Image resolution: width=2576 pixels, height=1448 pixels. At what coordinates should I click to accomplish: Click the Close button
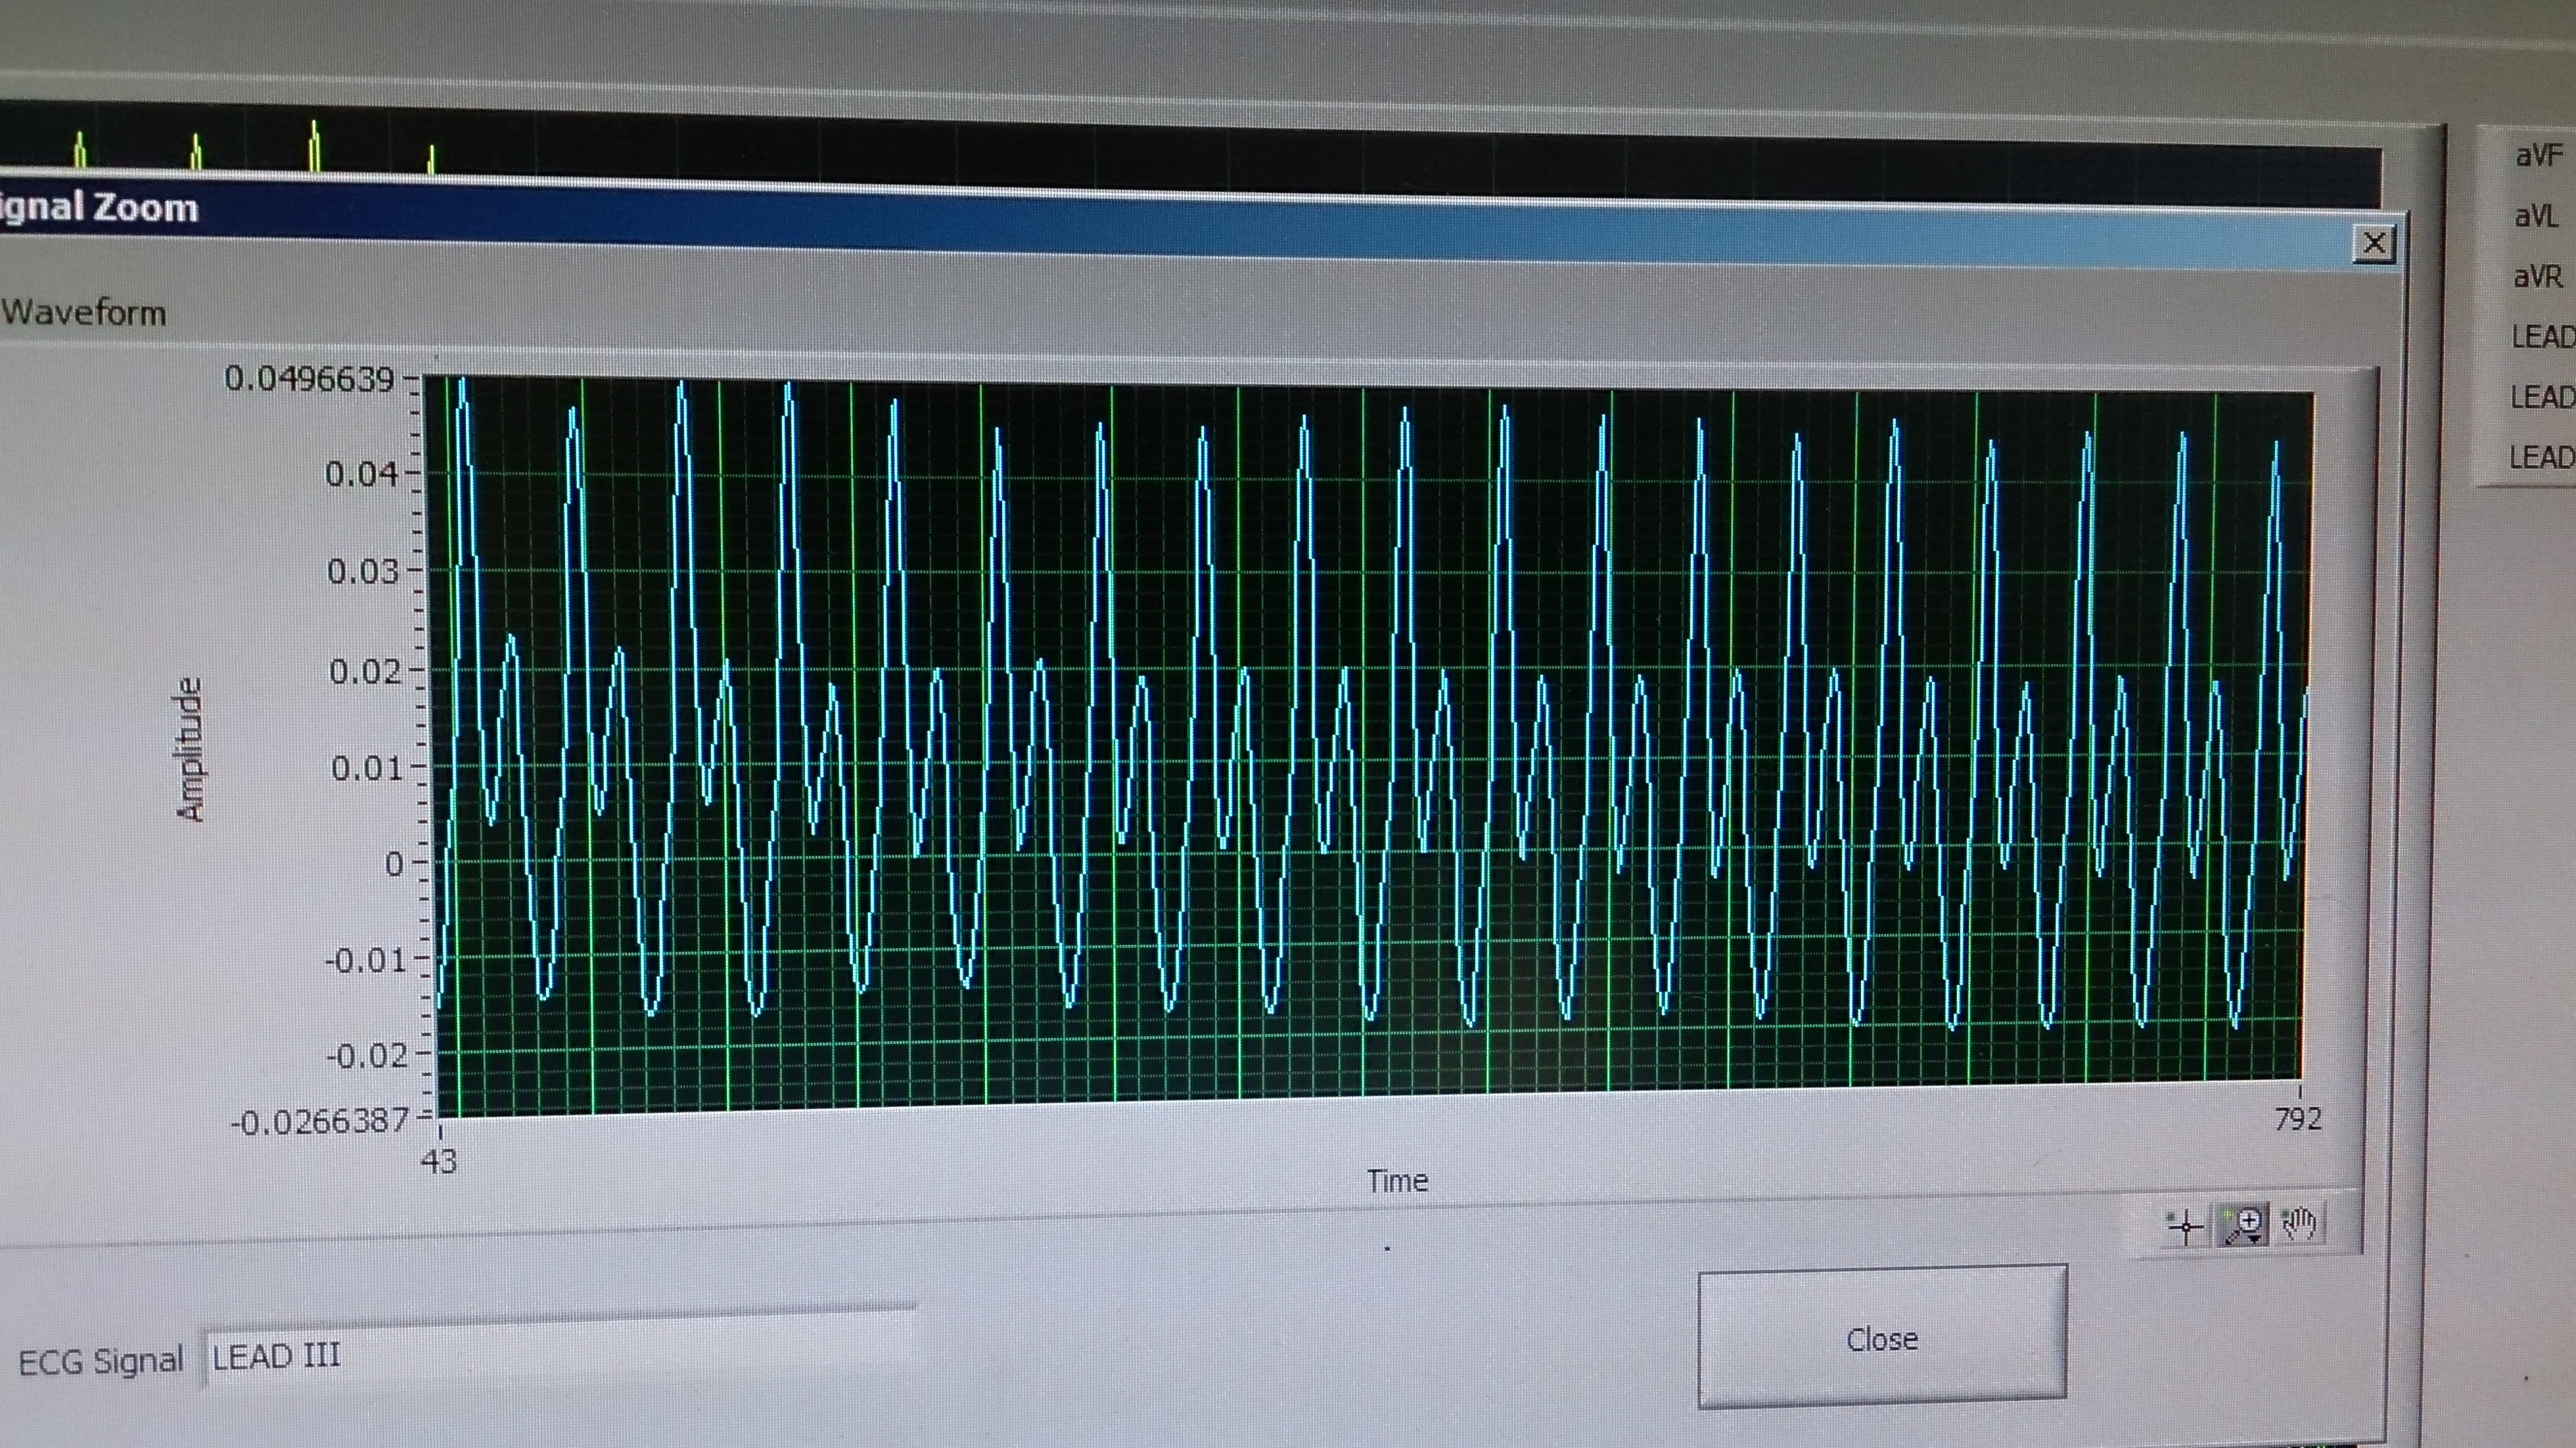coord(1882,1338)
